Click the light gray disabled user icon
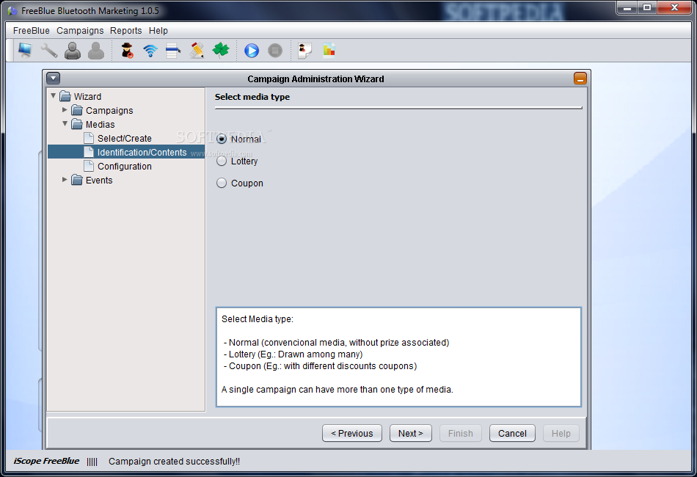 coord(96,50)
